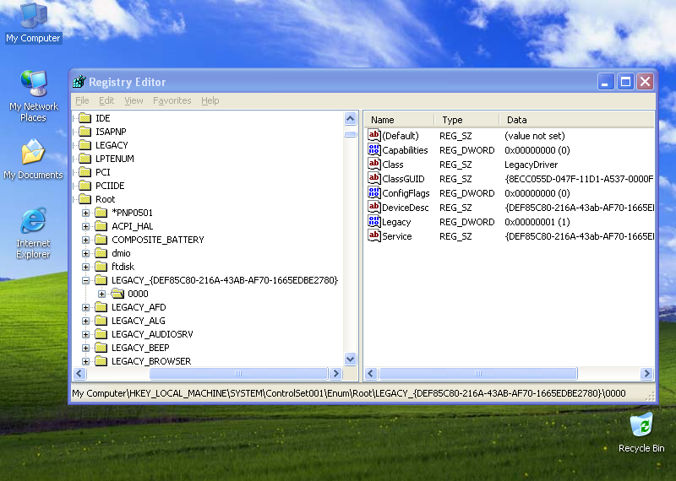
Task: Expand the *PNP0501 key
Action: (x=86, y=213)
